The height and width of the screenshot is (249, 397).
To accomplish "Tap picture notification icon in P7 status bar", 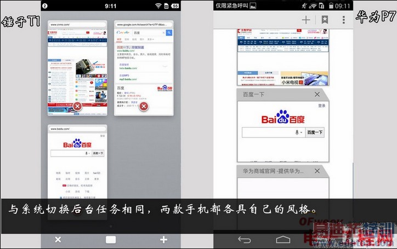I will 253,6.
